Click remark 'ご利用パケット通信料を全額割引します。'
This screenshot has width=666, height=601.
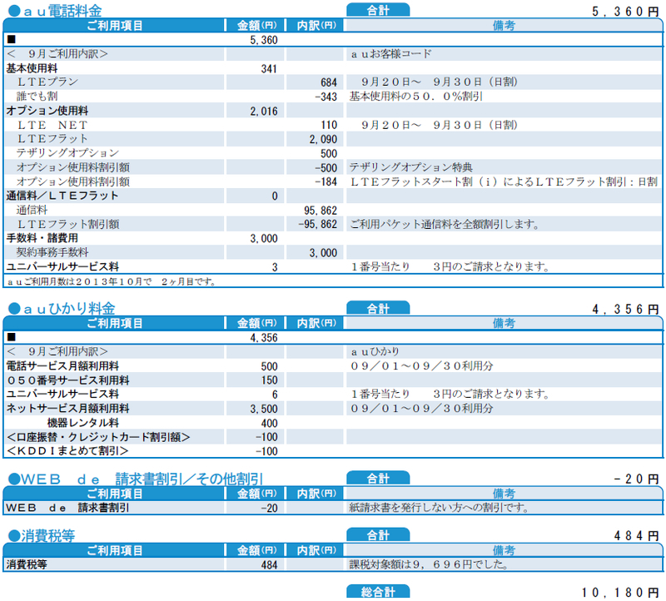click(x=445, y=224)
